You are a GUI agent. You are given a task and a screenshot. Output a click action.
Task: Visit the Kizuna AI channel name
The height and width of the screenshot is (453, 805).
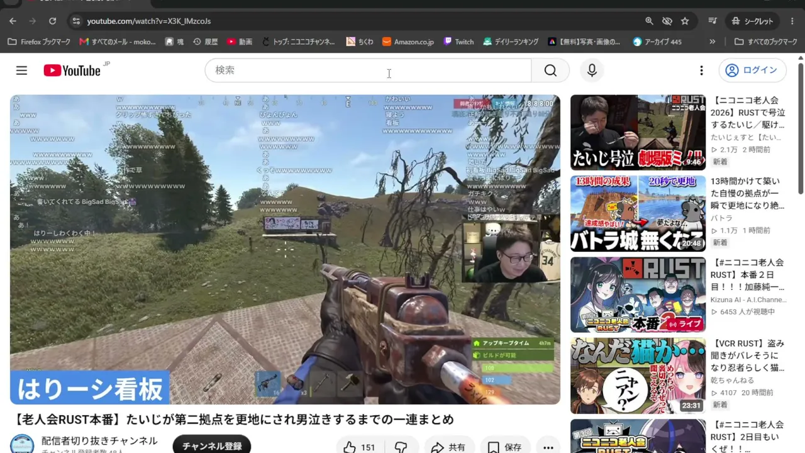748,299
